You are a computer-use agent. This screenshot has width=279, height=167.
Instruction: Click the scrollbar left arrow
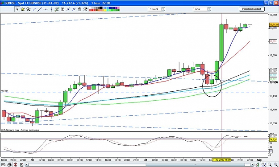(27, 165)
